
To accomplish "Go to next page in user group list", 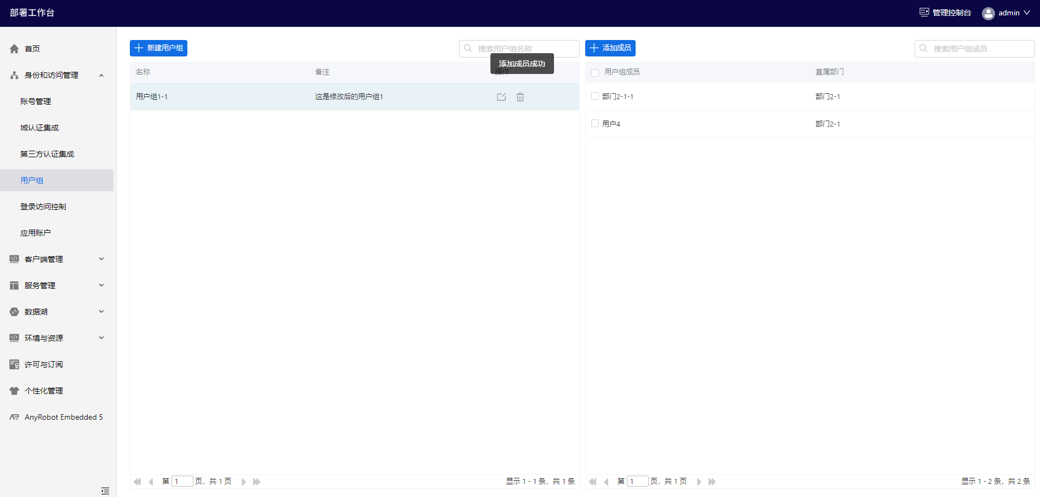I will [244, 482].
